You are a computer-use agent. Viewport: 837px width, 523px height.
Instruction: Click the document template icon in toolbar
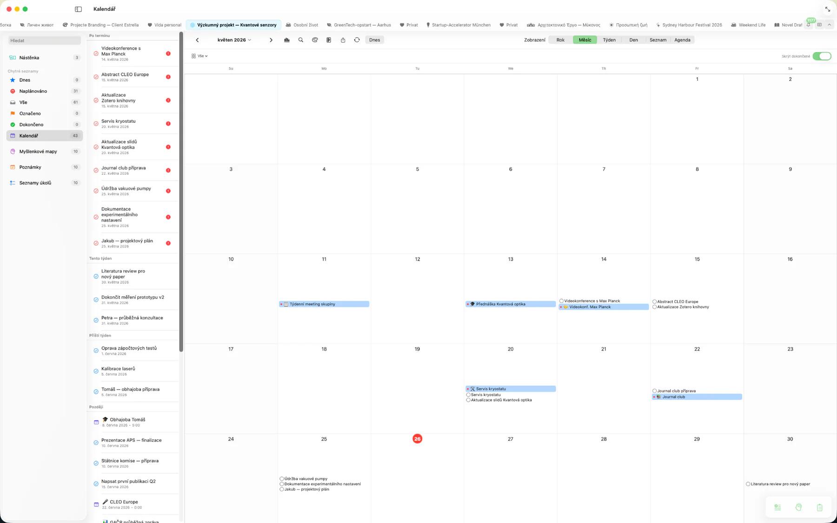click(329, 40)
